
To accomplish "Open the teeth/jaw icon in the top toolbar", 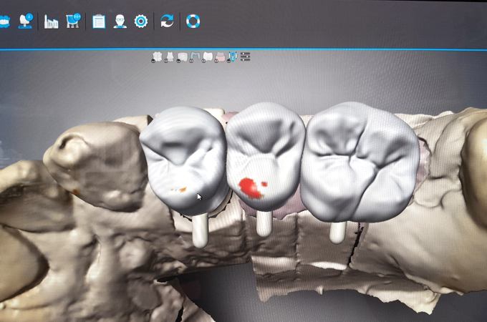I will [x=4, y=21].
